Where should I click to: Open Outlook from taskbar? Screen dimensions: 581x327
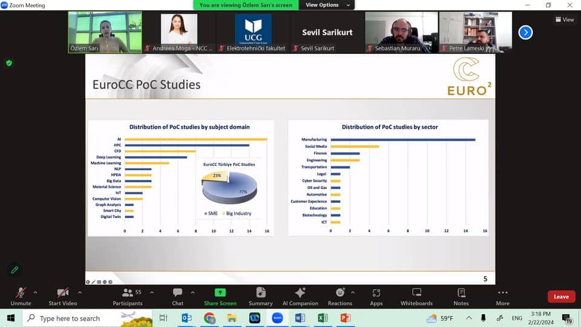pyautogui.click(x=186, y=318)
